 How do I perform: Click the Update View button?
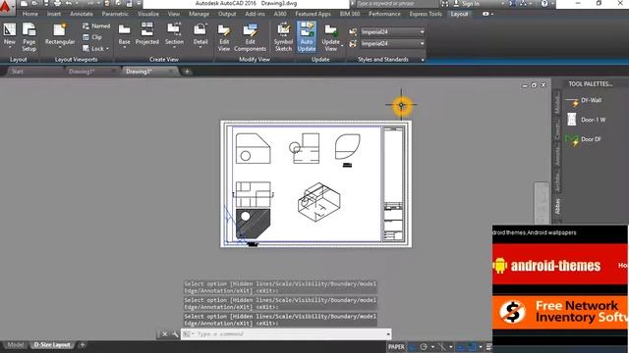(x=330, y=37)
